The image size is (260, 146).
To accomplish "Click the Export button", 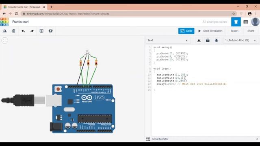I will tap(234, 31).
